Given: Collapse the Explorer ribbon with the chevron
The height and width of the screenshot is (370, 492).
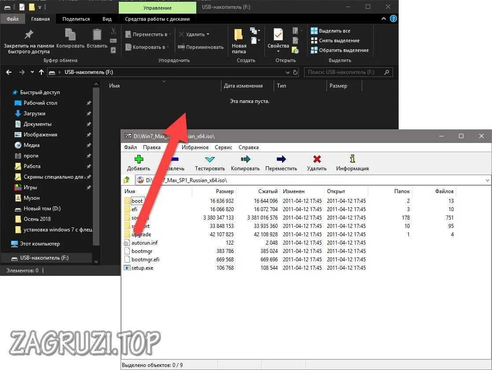Looking at the screenshot, I should (383, 19).
